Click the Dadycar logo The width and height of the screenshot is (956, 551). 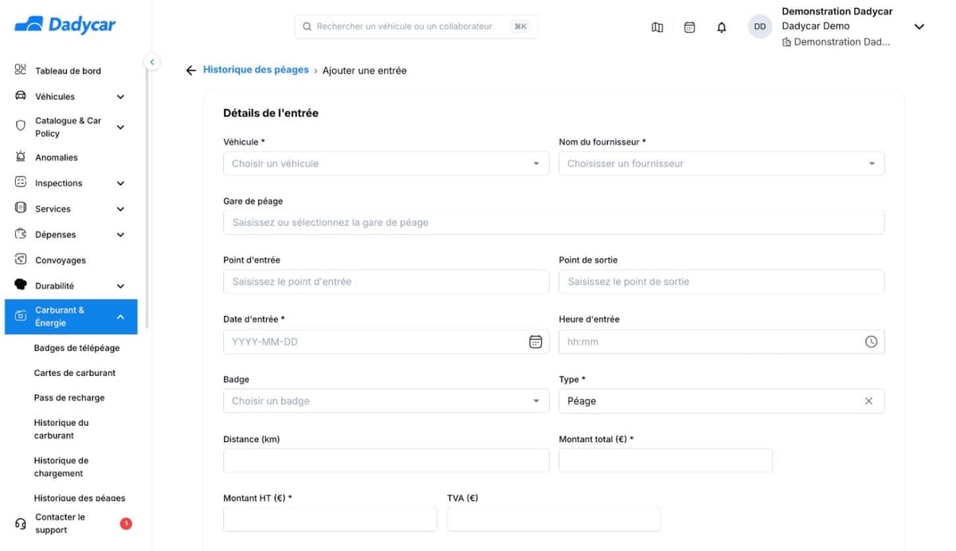[x=65, y=25]
